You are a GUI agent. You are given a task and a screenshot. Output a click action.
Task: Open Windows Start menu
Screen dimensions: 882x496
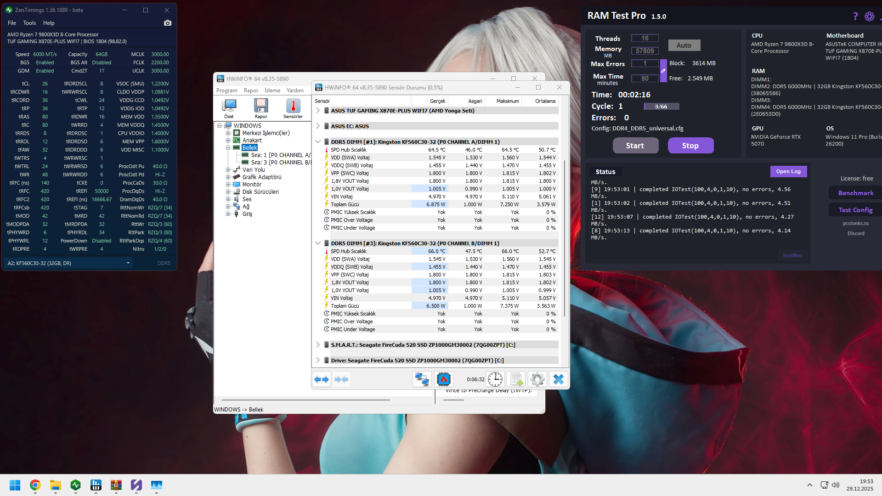point(15,485)
